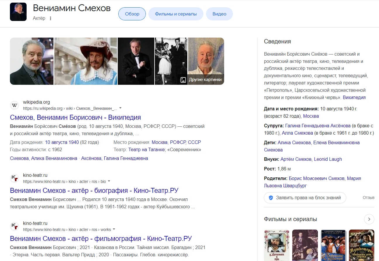The height and width of the screenshot is (261, 379).
Task: Expand dropdown arrow next to kino-teatr works URL
Action: (x=114, y=229)
